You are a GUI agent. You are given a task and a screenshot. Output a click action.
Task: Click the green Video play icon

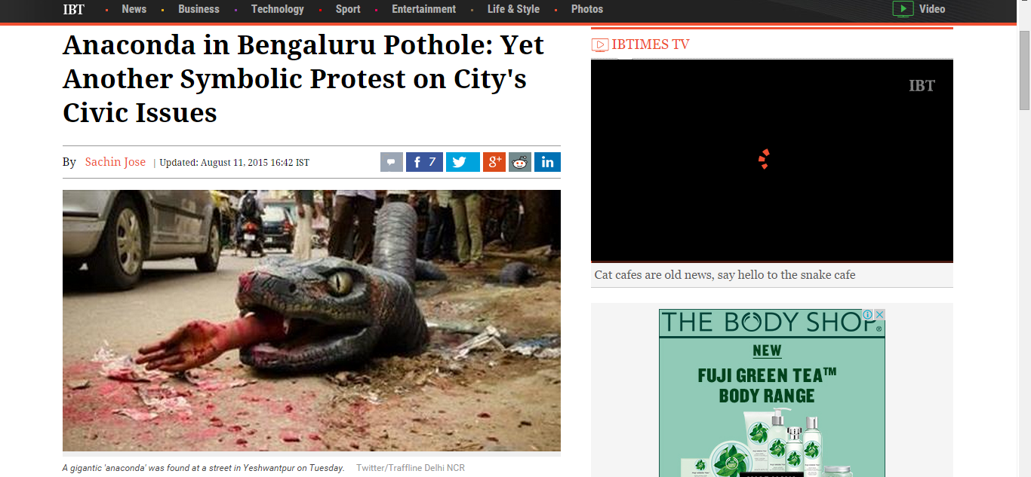tap(903, 9)
